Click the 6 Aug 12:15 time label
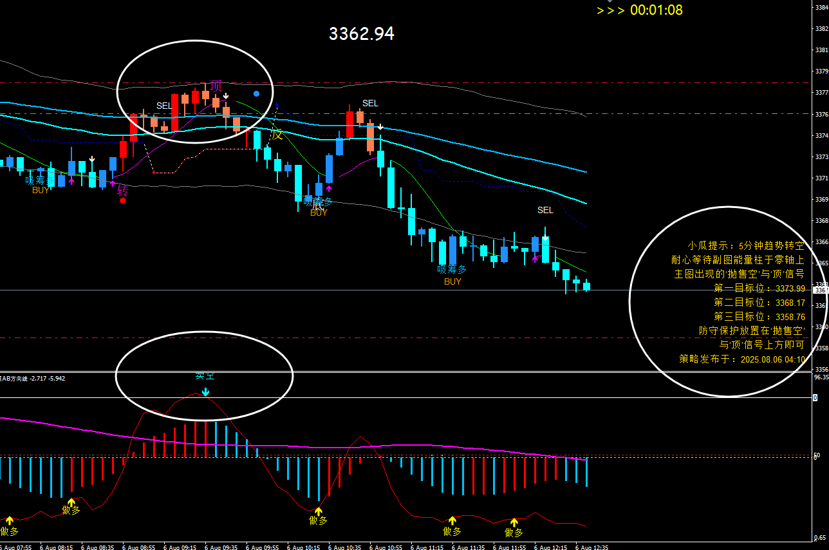The height and width of the screenshot is (550, 829). [x=552, y=547]
